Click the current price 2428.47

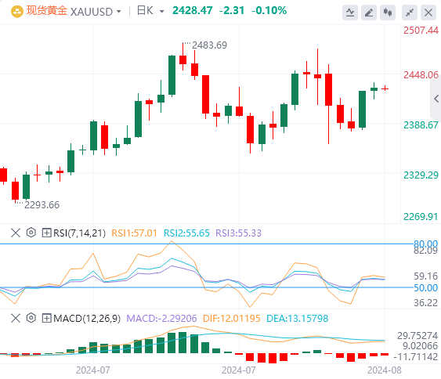[193, 11]
